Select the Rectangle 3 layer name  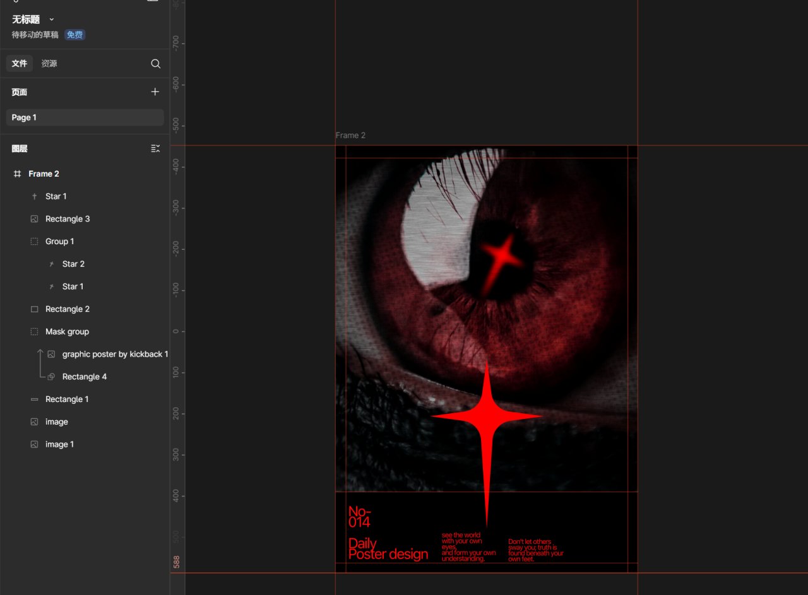coord(68,219)
